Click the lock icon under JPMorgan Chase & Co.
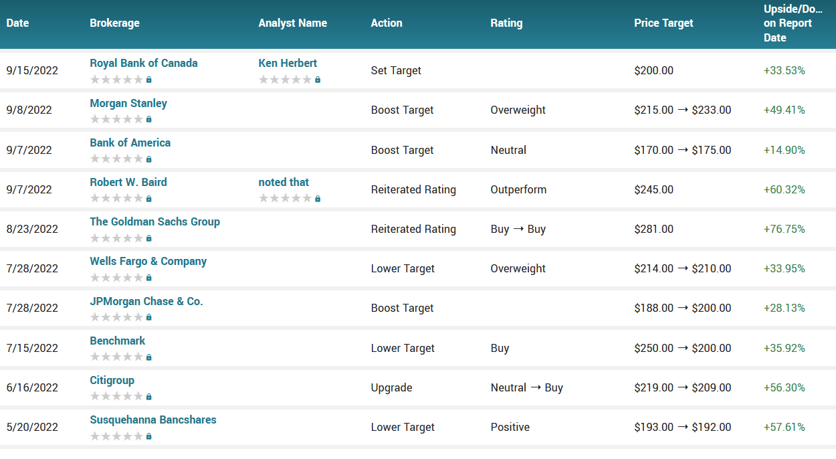Viewport: 836px width, 459px height. (148, 318)
